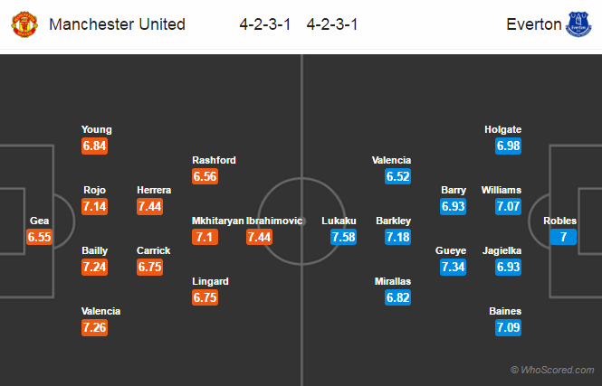
Task: Select Ibrahimovic's 7.44 rating badge
Action: click(x=259, y=237)
